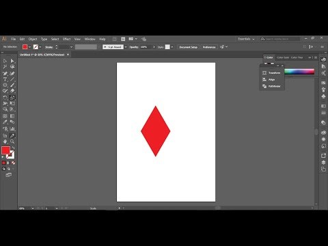
Task: Select the Ellipse shape tool
Action: coord(5,85)
